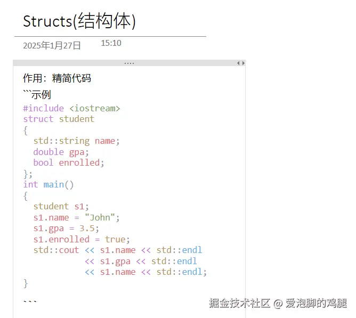Click the line "s1.gpa = 3.5;"
Viewport: 356px width, 318px height.
66,229
